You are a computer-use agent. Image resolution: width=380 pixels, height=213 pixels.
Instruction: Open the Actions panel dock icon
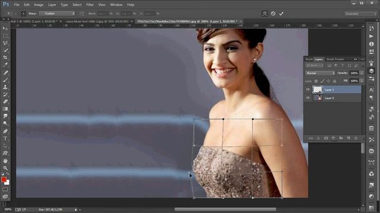click(371, 36)
